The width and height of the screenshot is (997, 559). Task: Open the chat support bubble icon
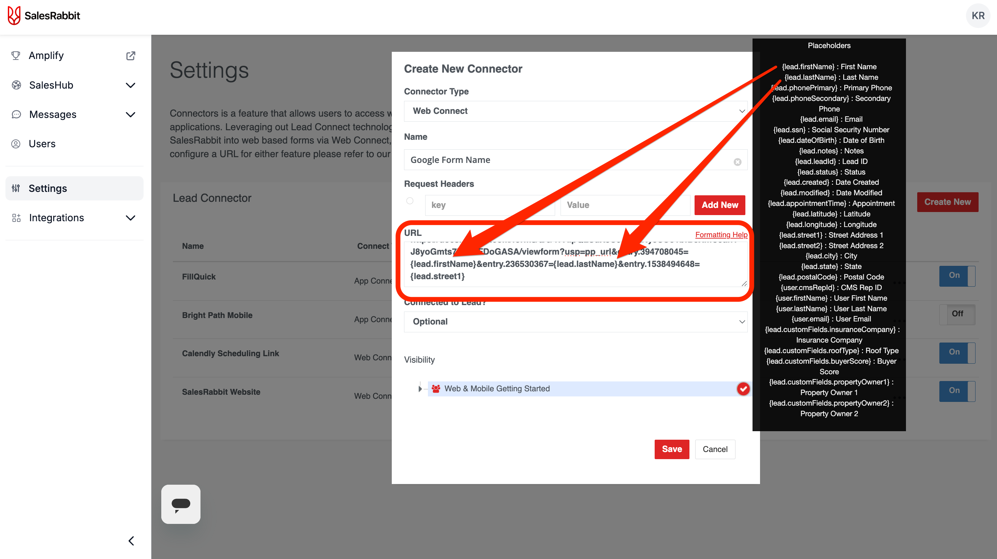click(x=181, y=504)
